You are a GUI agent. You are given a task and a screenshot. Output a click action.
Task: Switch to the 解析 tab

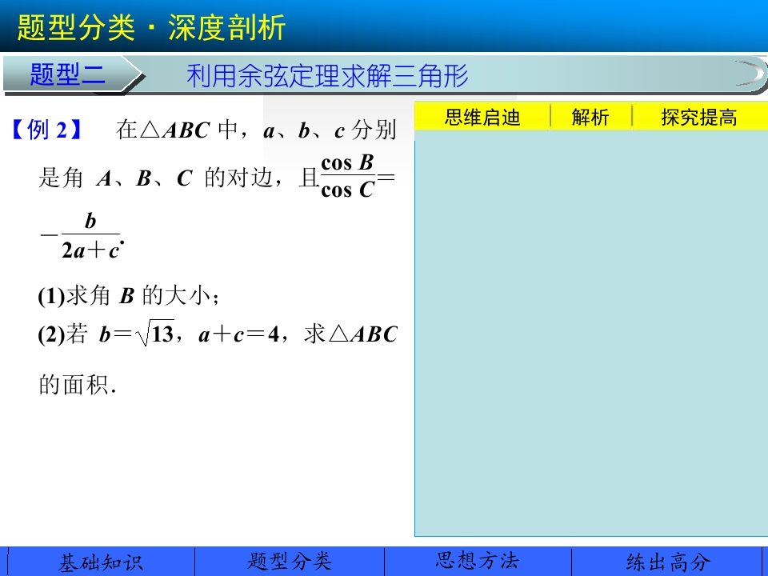coord(590,118)
